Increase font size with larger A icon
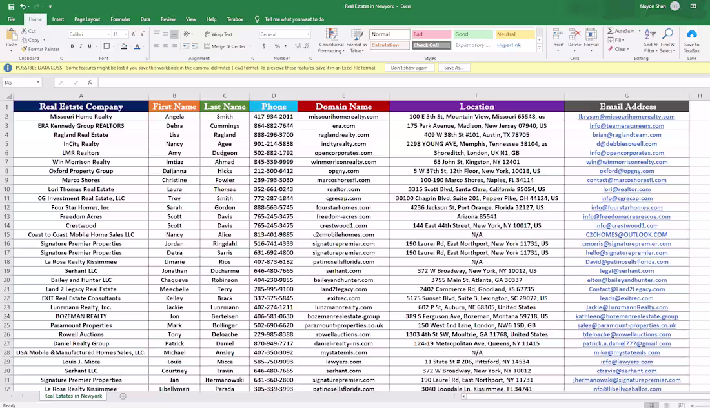The height and width of the screenshot is (408, 710). 134,34
